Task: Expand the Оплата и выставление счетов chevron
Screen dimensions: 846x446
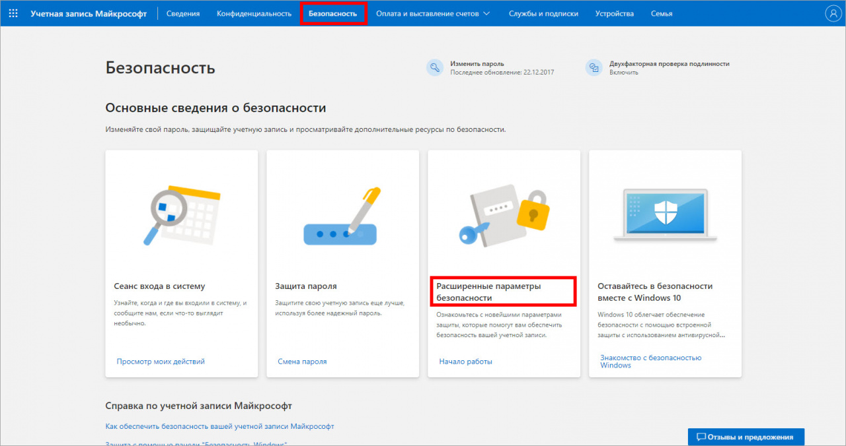Action: 487,13
